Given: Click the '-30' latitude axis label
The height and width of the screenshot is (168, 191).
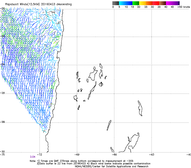Looking at the screenshot, I should [2, 151].
